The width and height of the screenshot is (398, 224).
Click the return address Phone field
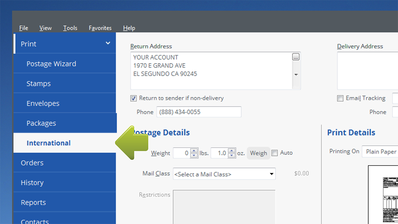point(199,112)
